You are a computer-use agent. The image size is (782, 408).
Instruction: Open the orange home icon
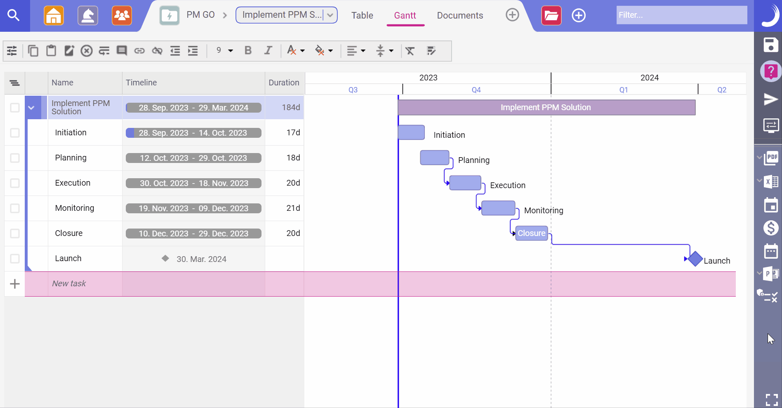tap(54, 16)
